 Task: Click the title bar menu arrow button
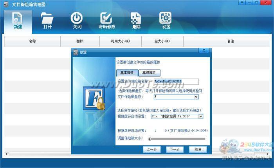[x=243, y=3]
